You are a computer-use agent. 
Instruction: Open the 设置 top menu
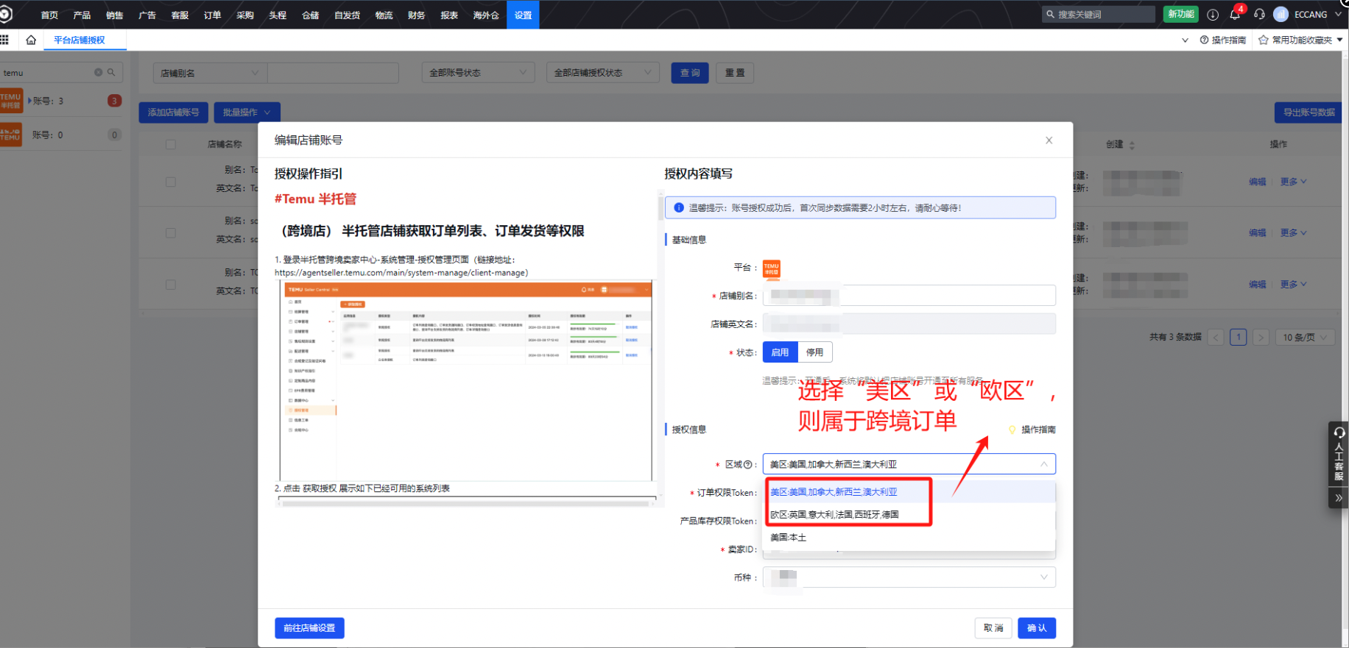click(523, 15)
